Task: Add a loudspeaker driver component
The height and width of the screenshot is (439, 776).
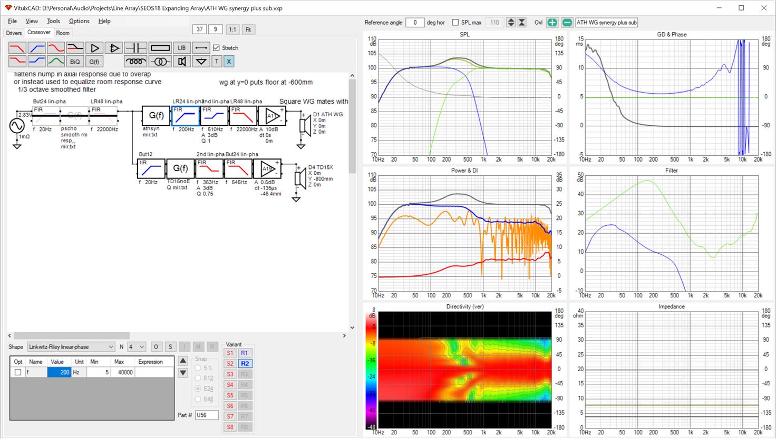Action: click(182, 62)
